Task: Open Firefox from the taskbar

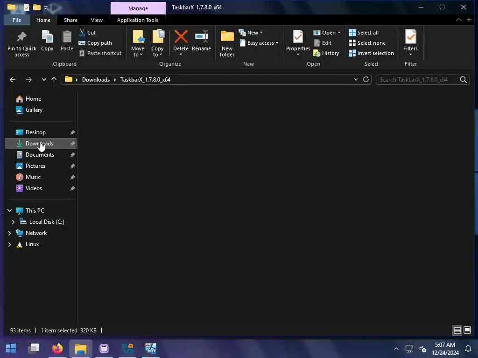Action: point(57,348)
